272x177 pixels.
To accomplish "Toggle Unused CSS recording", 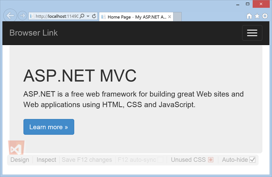I will coord(211,160).
